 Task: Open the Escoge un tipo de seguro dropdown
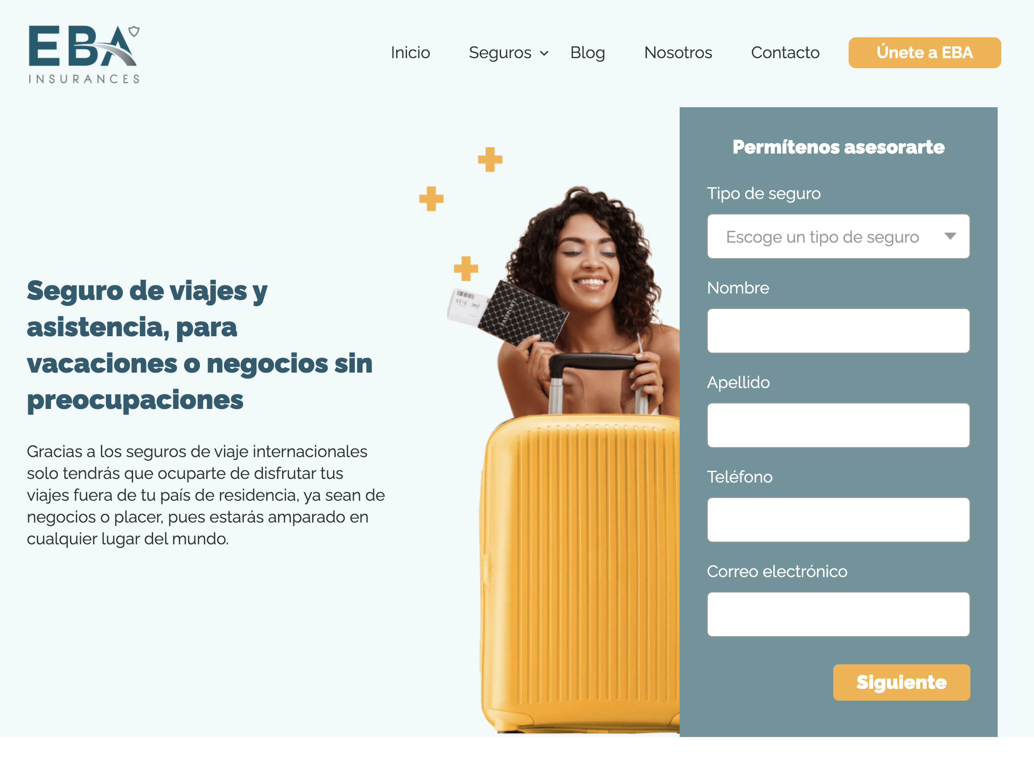pos(838,236)
